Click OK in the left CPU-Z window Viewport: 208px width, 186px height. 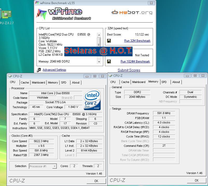pyautogui.click(x=96, y=181)
